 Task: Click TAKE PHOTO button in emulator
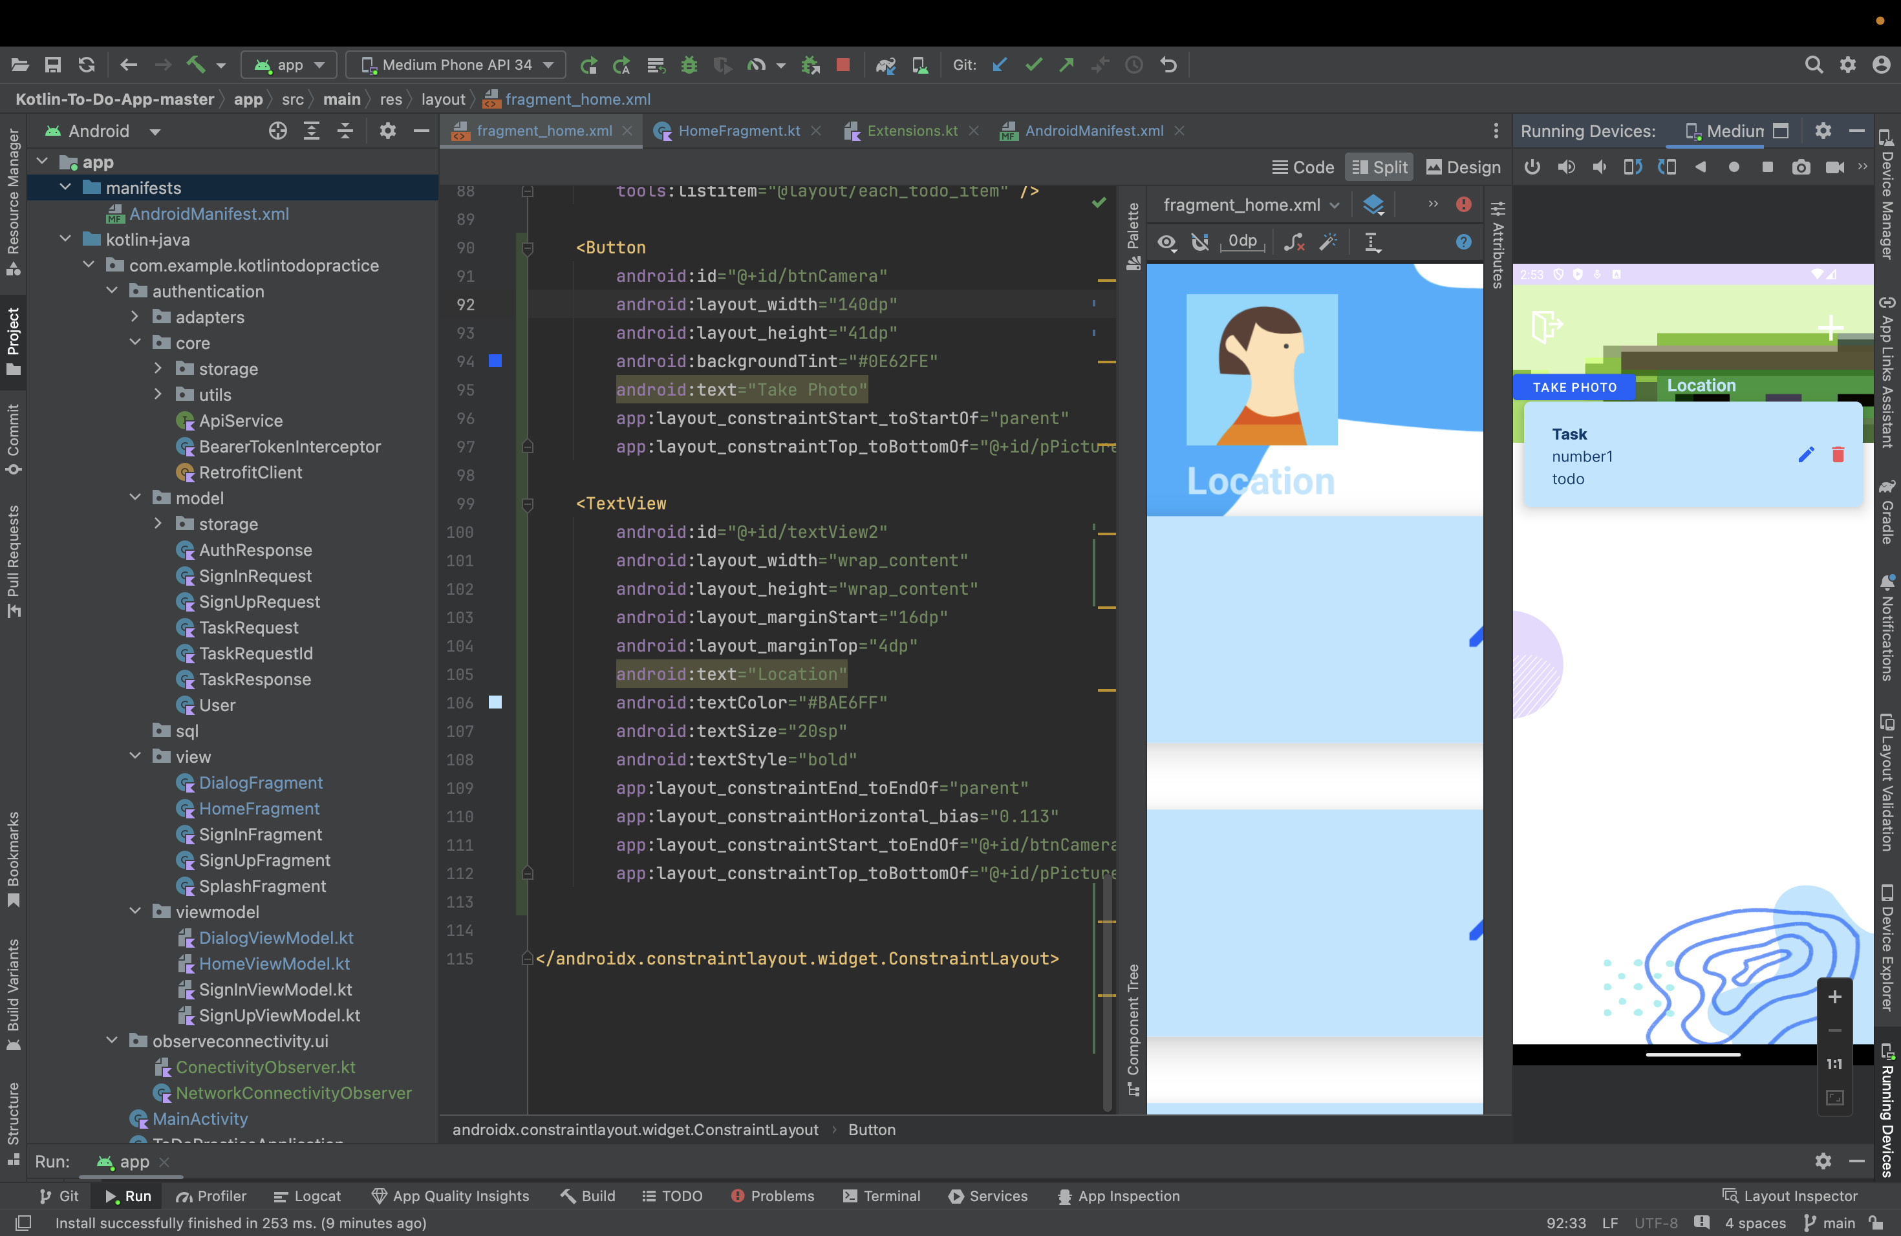(1574, 387)
